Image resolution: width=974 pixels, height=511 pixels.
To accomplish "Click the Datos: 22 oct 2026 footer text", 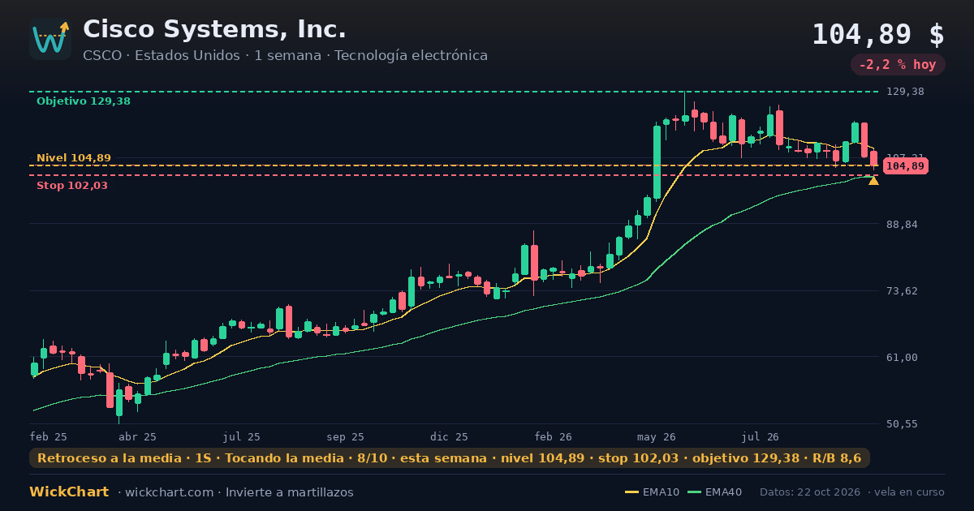I will click(809, 492).
